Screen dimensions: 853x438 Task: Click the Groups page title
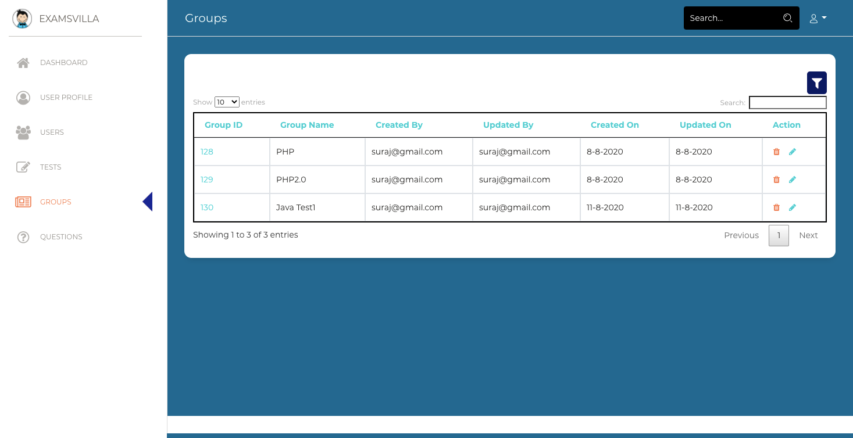[206, 18]
